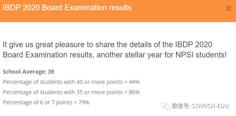Click the 'School Average' bold label
Viewport: 236px width, 116px height.
point(24,72)
